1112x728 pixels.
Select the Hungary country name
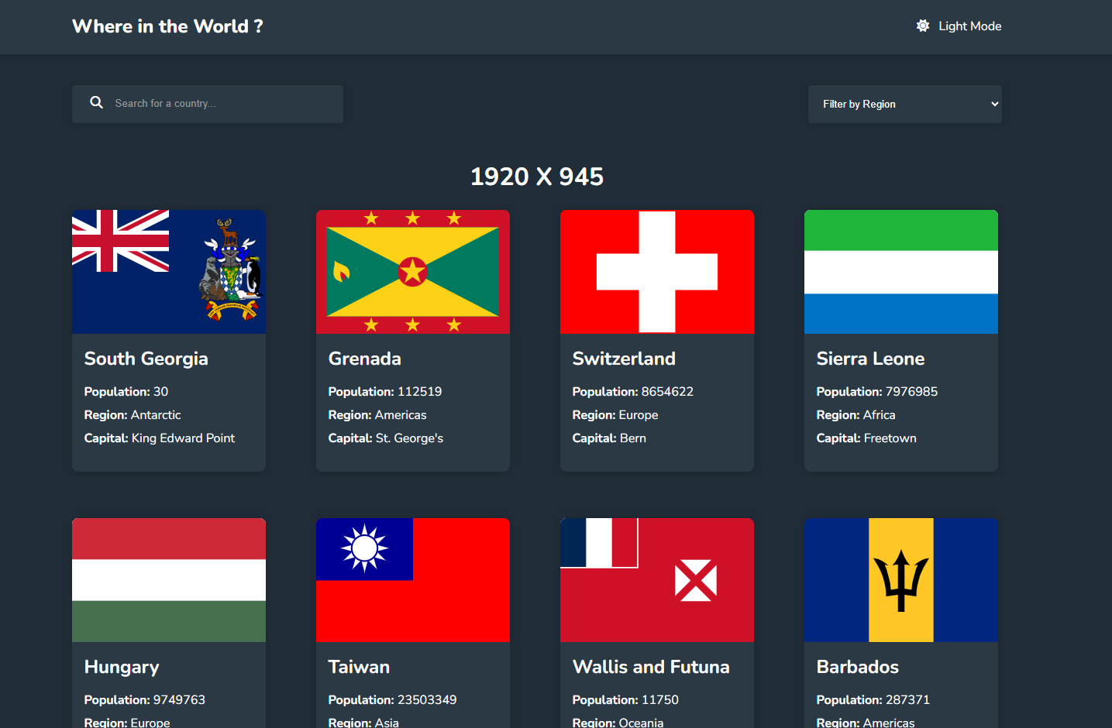(x=122, y=667)
